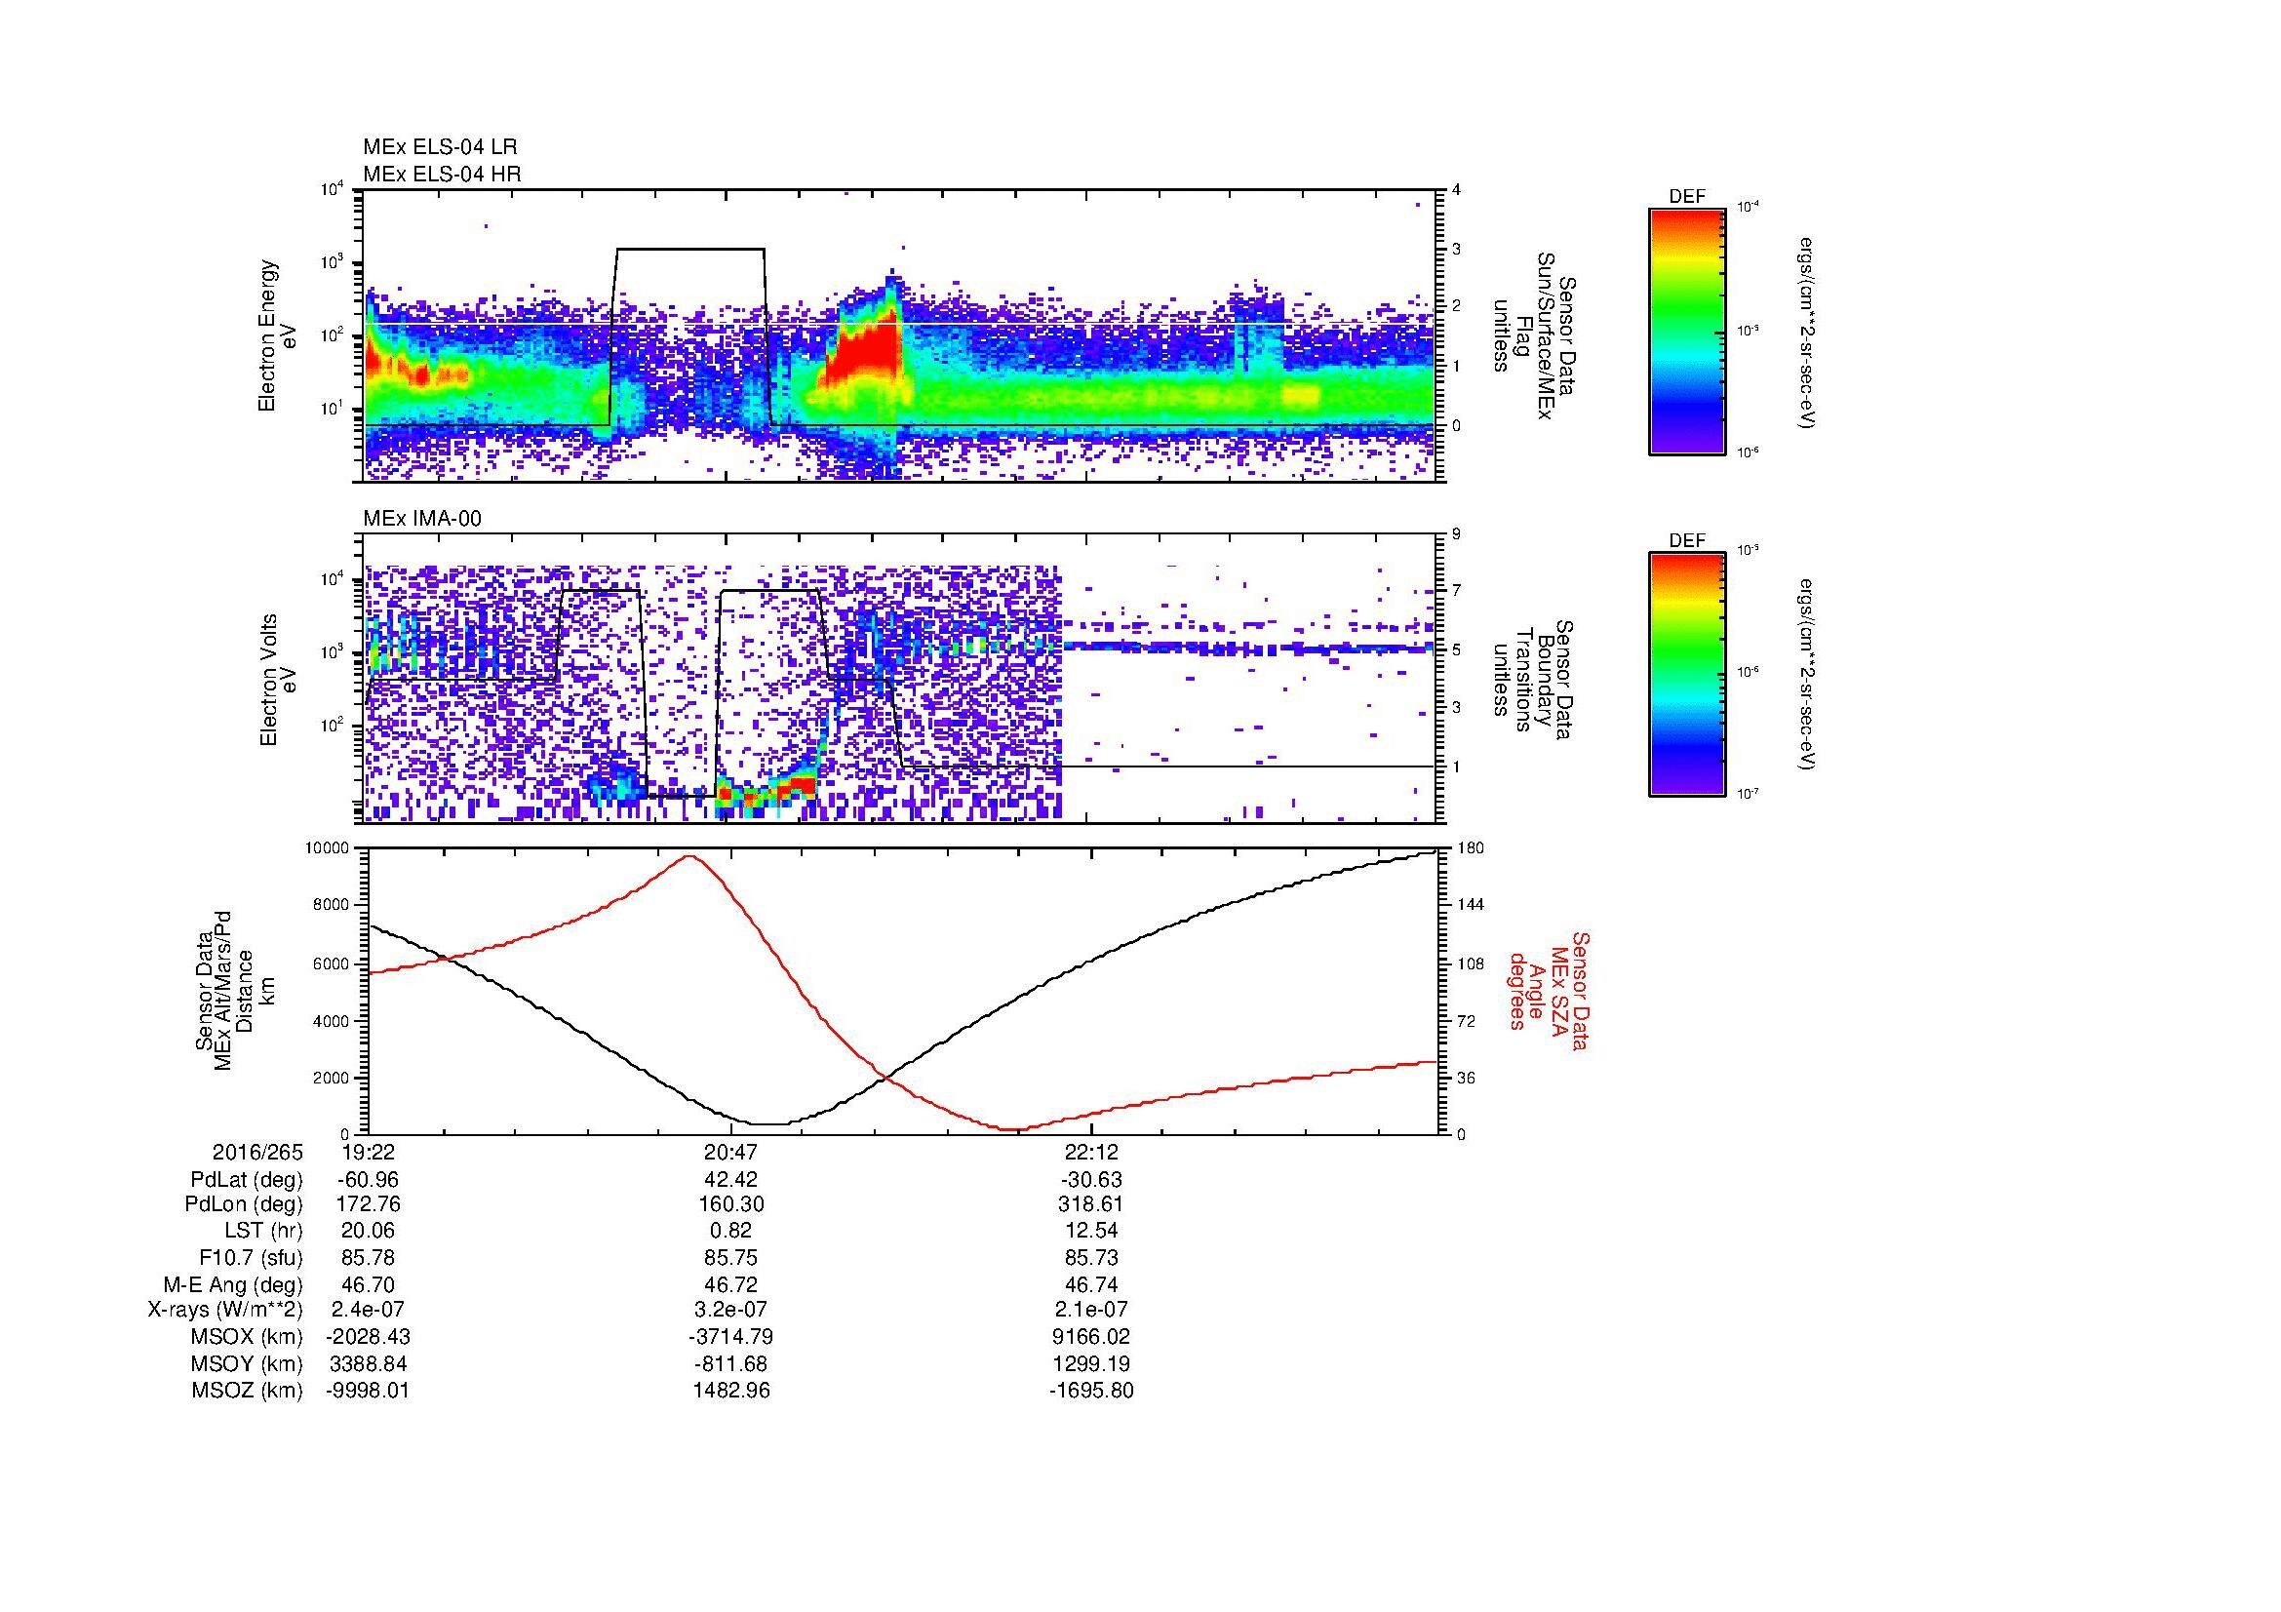Screen dimensions: 2281x1612
Task: Select the lower DEF color bar
Action: (x=1687, y=675)
